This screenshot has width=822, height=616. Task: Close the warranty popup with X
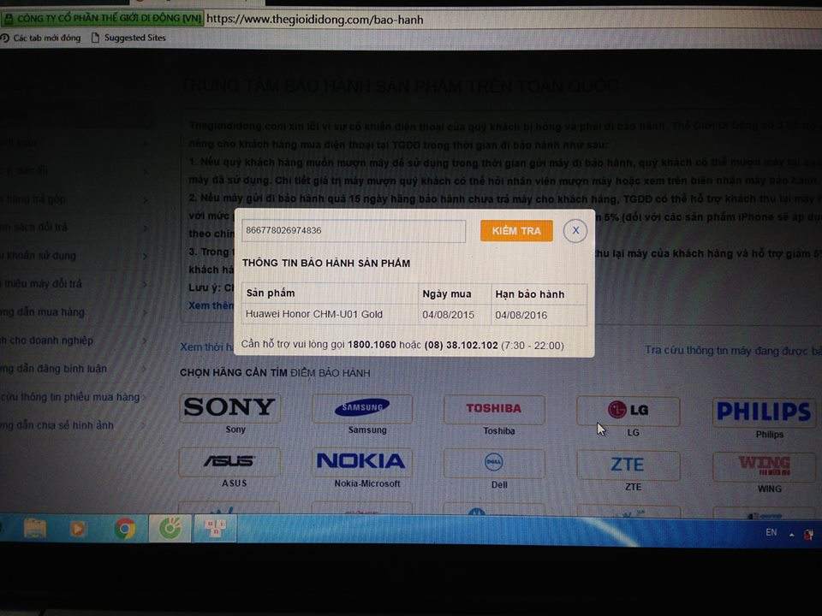tap(575, 230)
